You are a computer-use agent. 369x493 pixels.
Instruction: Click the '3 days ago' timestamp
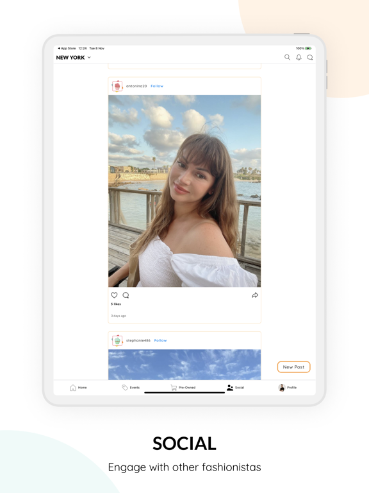tap(119, 316)
